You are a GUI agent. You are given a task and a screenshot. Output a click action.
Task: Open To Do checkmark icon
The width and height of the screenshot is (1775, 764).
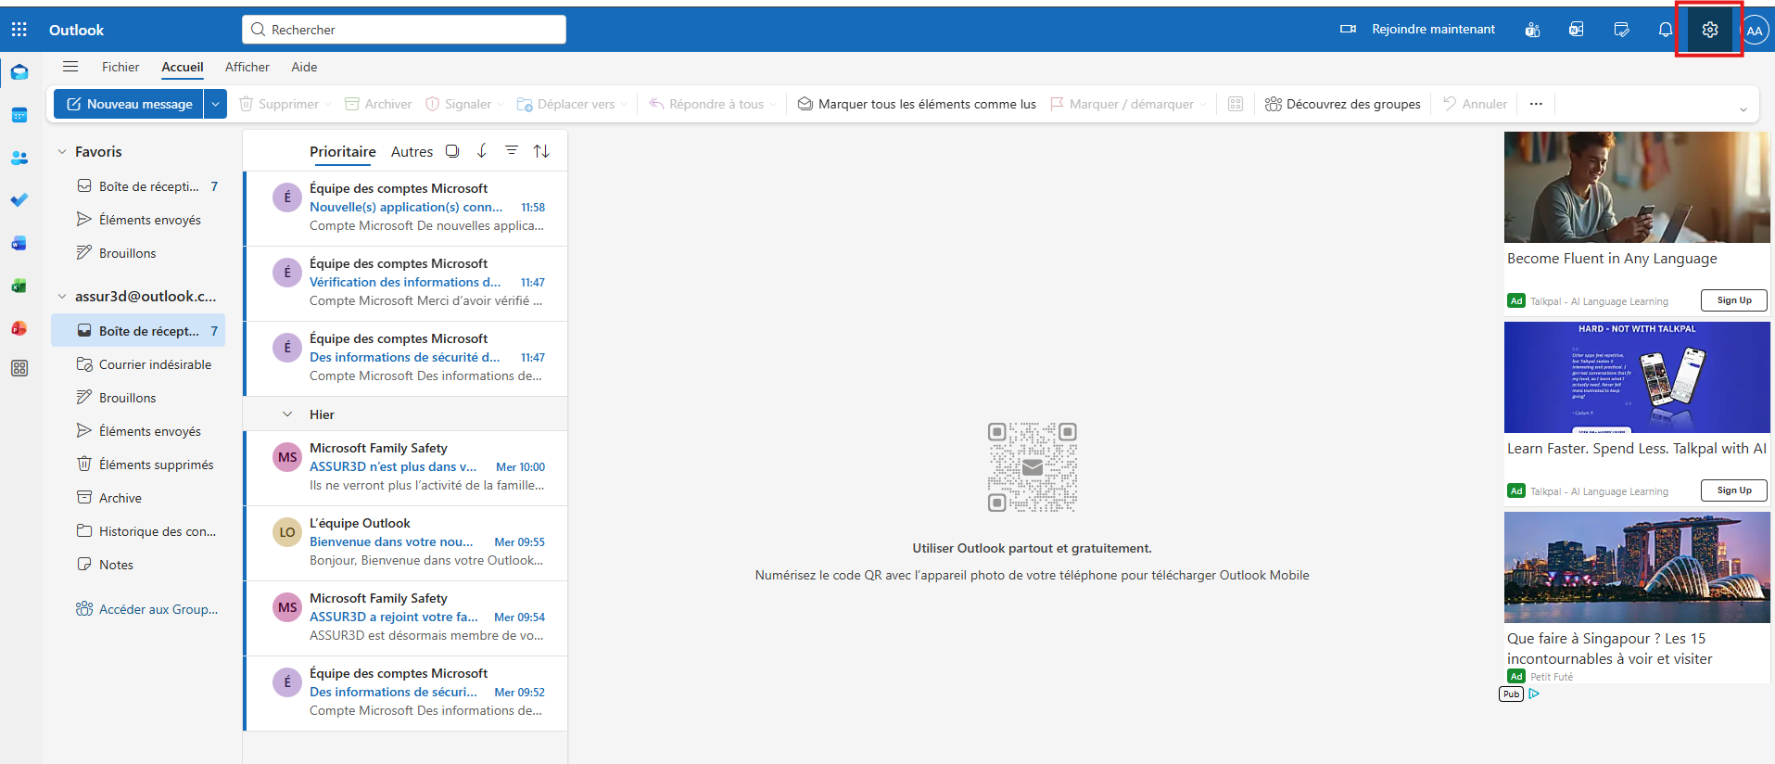click(19, 200)
